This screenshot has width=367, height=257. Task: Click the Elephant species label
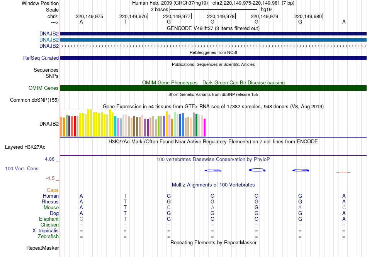[x=49, y=219]
